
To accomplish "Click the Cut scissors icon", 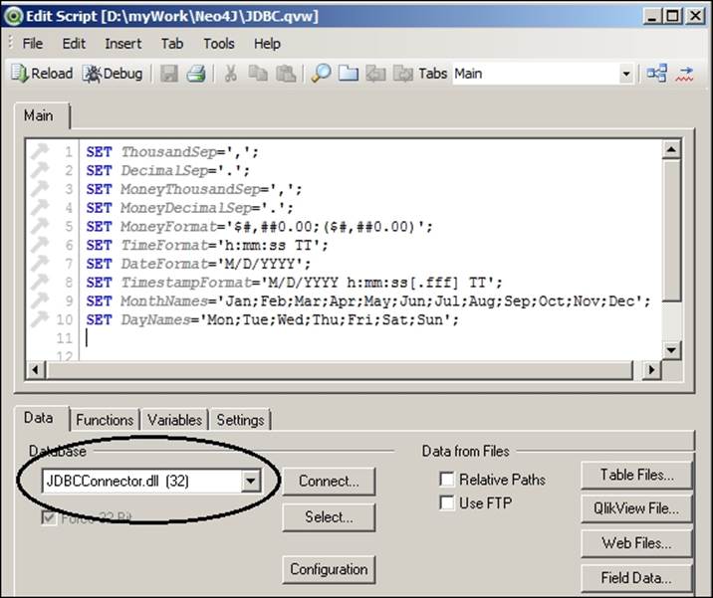I will tap(231, 74).
